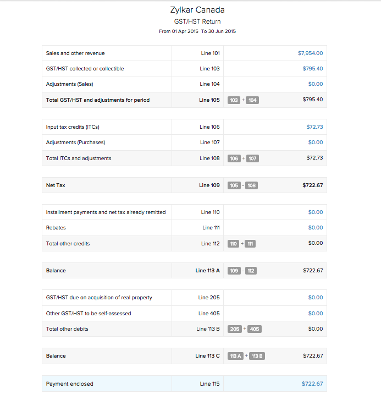Click the 110 badge in Total other credits row
This screenshot has width=381, height=411.
tap(233, 244)
